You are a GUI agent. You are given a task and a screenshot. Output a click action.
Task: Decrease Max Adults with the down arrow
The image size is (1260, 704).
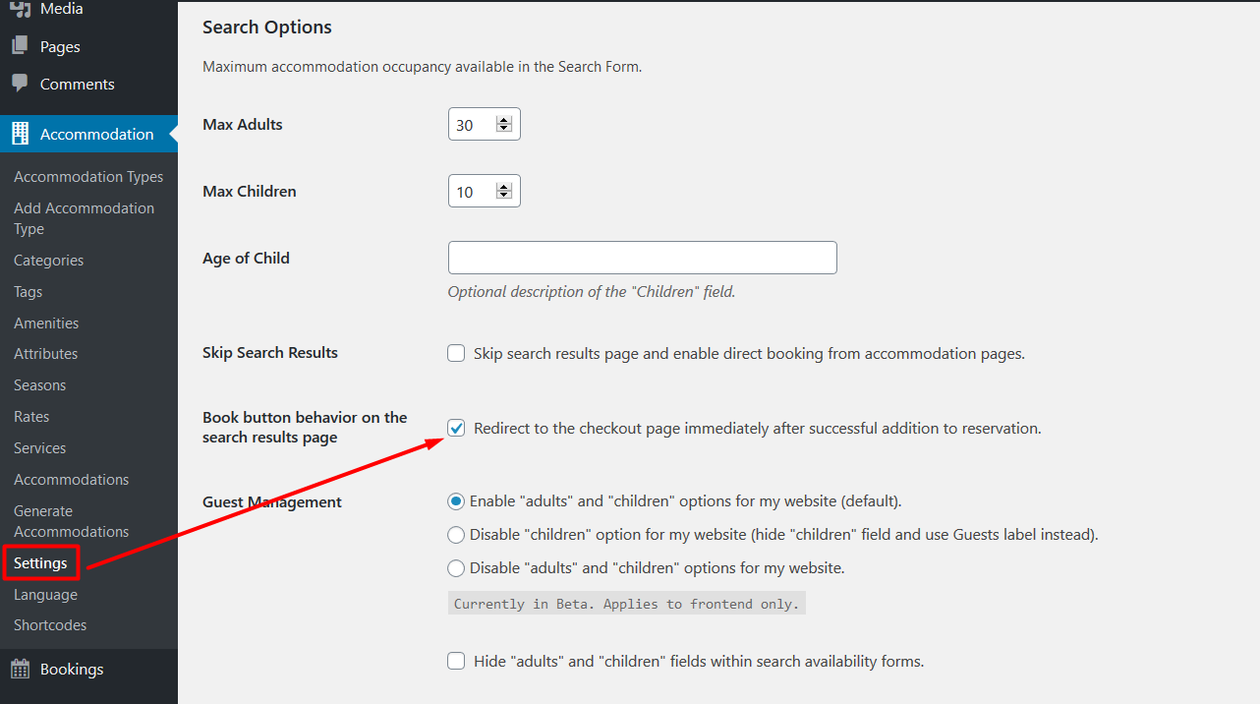504,129
